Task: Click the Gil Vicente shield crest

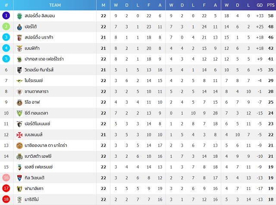Action: click(19, 178)
